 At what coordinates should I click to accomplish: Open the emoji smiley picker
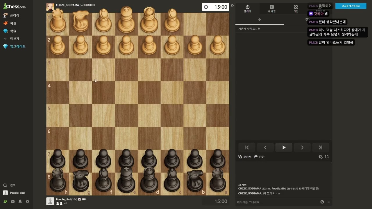(x=322, y=202)
